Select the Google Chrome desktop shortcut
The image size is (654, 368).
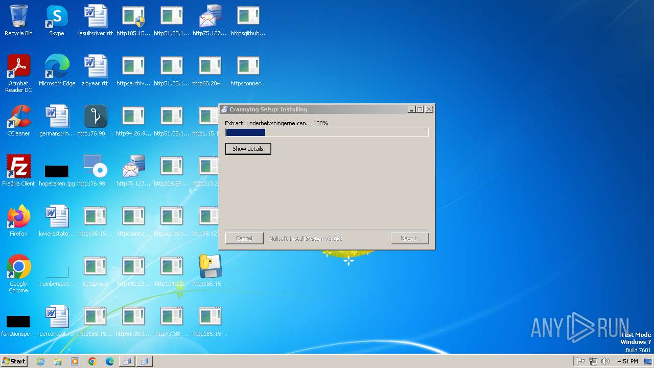(18, 274)
